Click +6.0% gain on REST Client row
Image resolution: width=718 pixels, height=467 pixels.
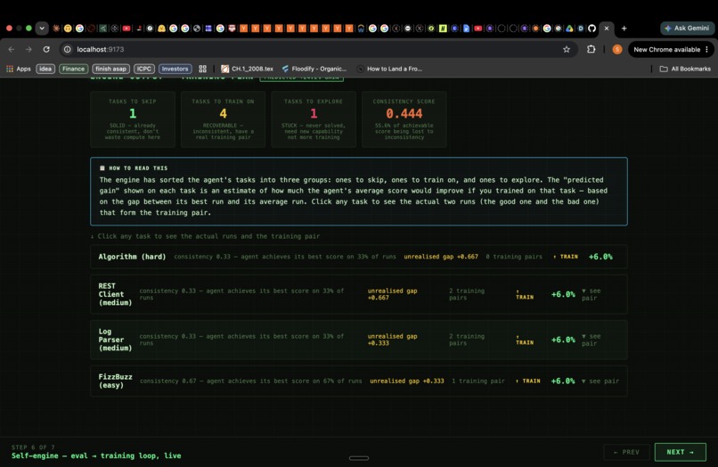coord(563,294)
